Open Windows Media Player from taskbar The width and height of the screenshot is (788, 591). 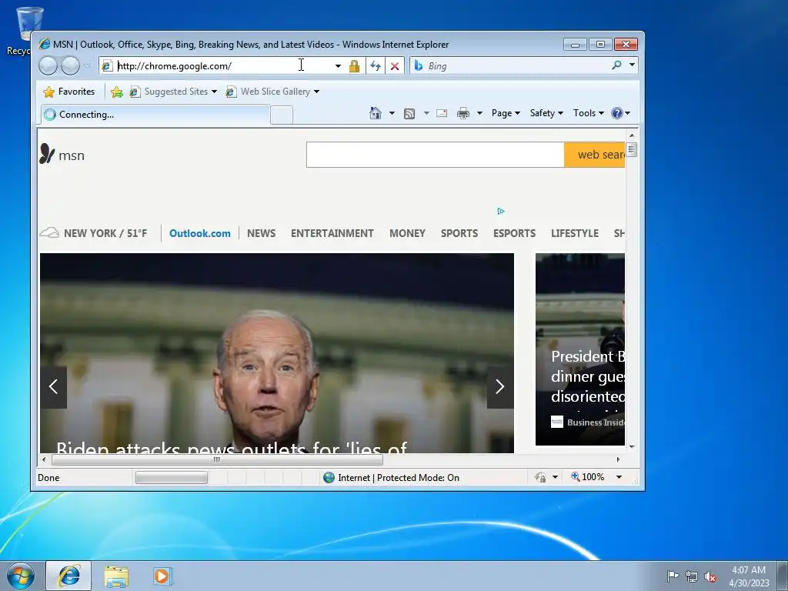click(x=162, y=576)
